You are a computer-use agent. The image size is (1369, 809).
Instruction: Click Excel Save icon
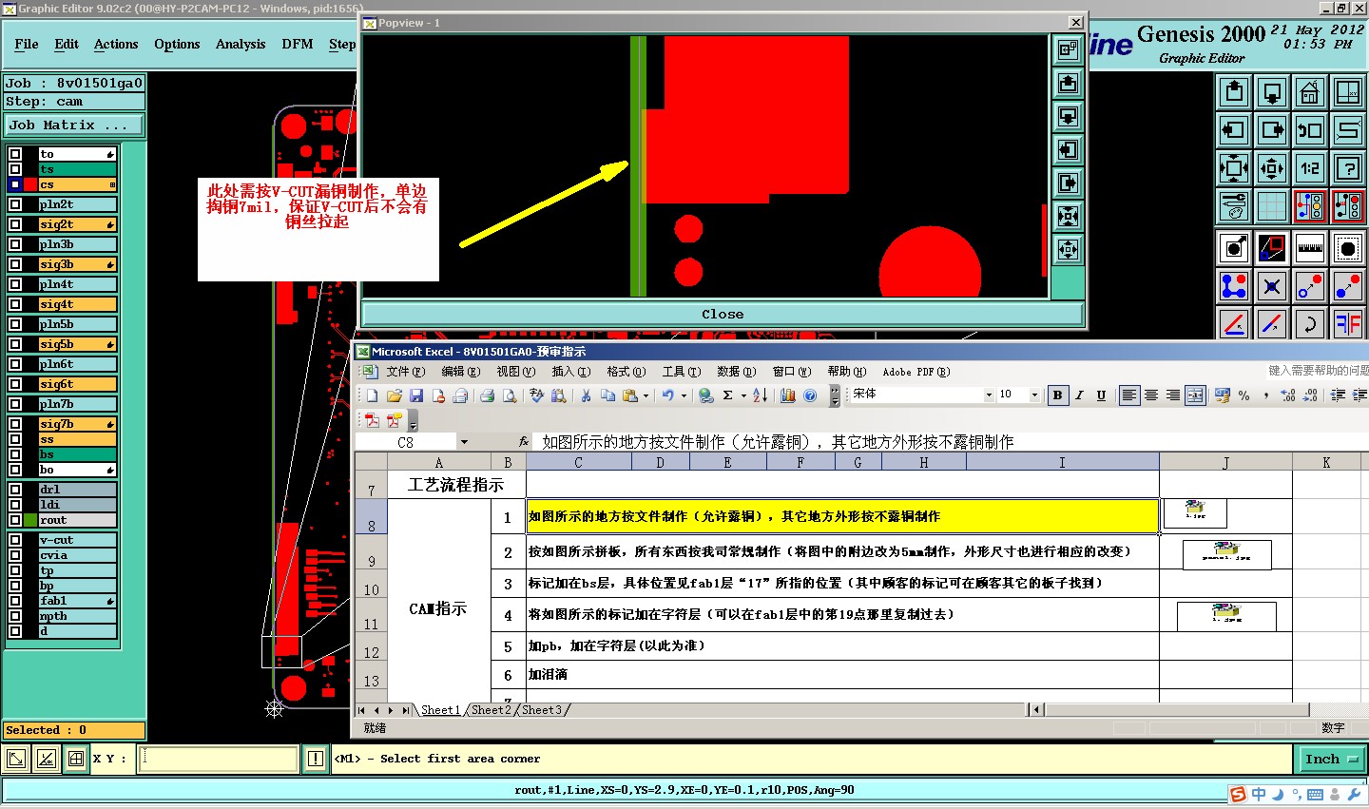click(x=416, y=395)
